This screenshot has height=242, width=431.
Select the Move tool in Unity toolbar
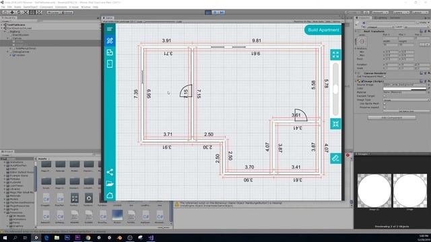(x=12, y=12)
